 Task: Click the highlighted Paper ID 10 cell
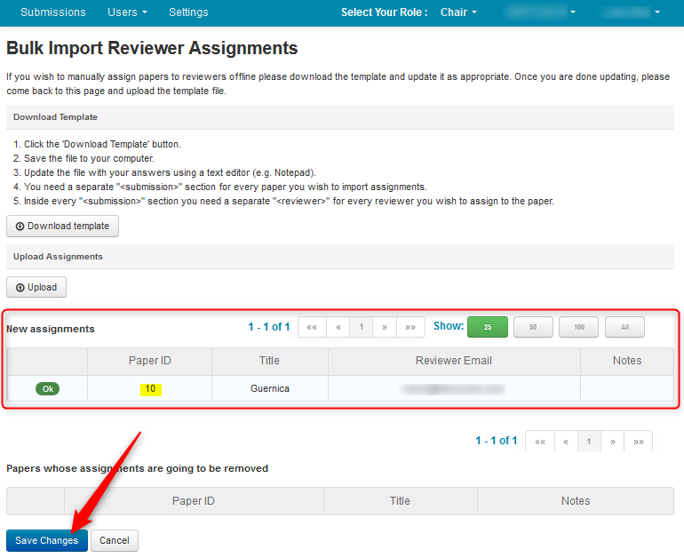pos(150,388)
